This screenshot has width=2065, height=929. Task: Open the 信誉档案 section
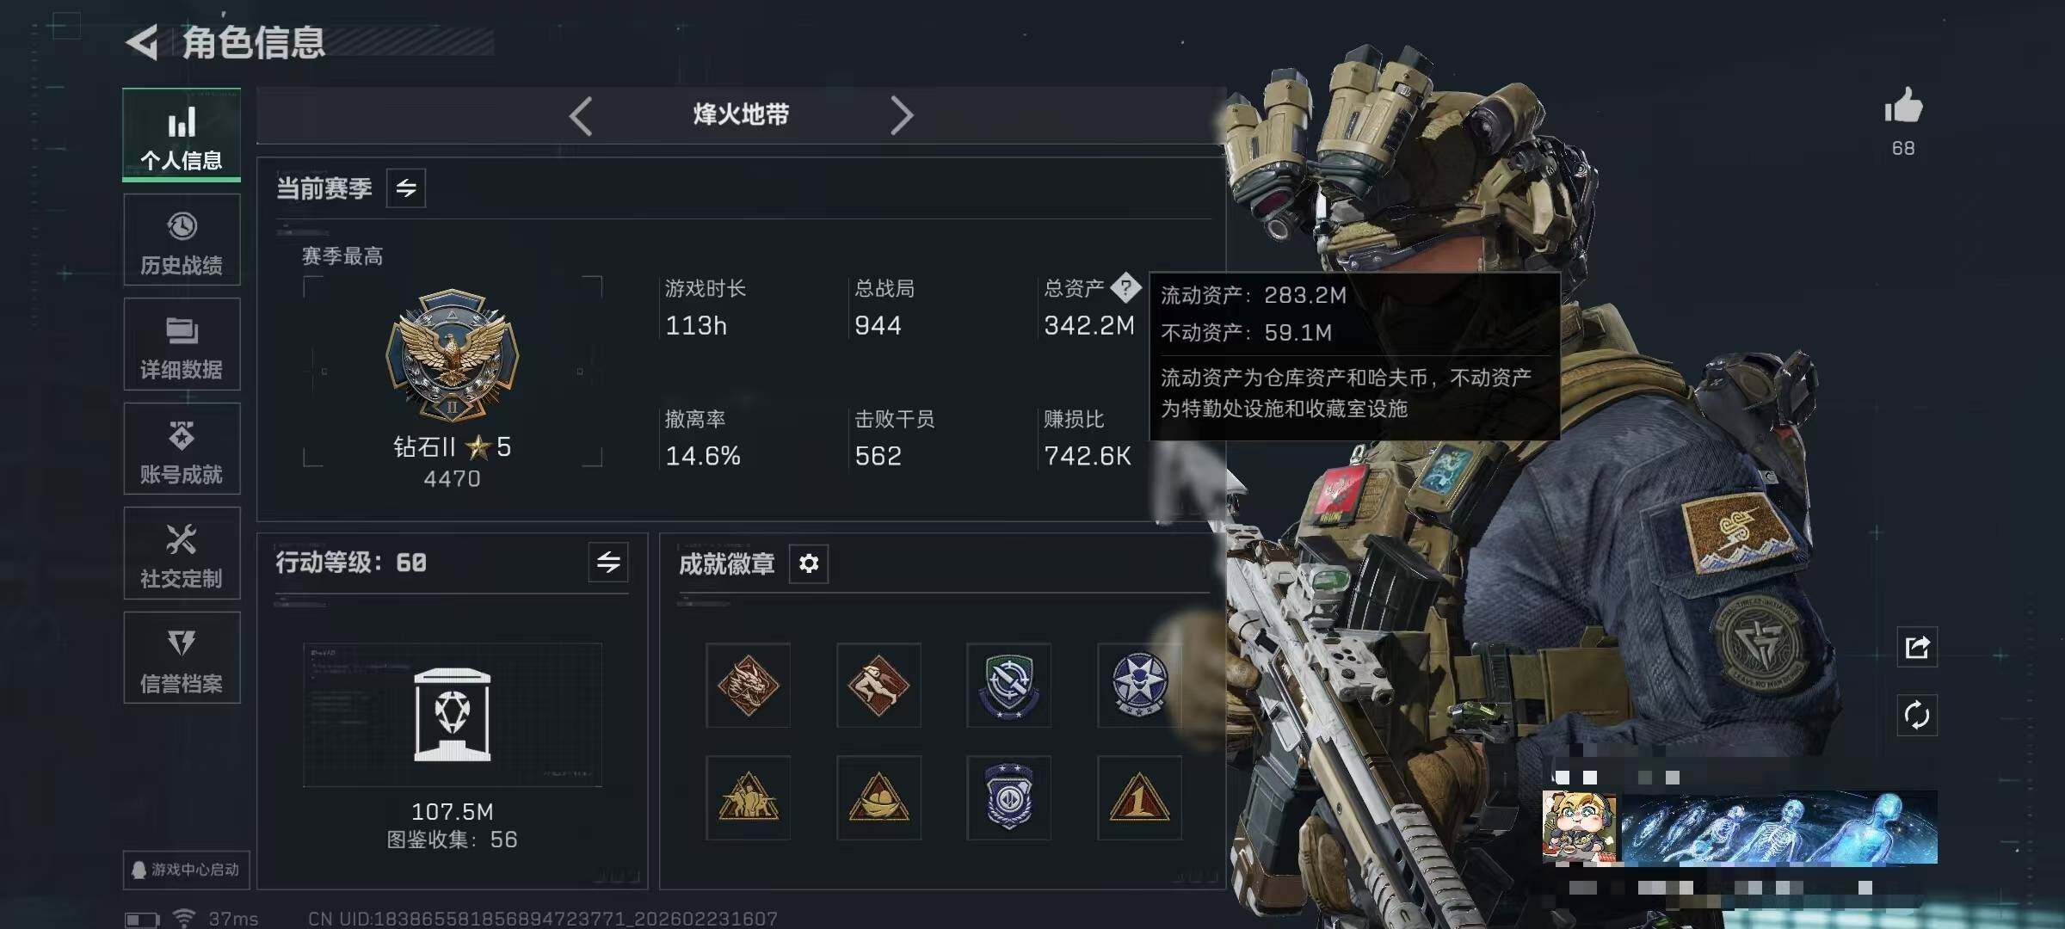click(182, 658)
